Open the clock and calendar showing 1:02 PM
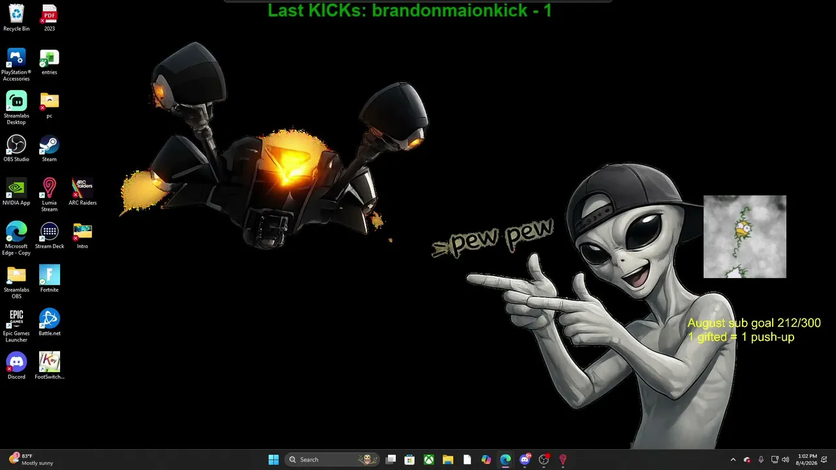Viewport: 836px width, 470px height. point(807,460)
